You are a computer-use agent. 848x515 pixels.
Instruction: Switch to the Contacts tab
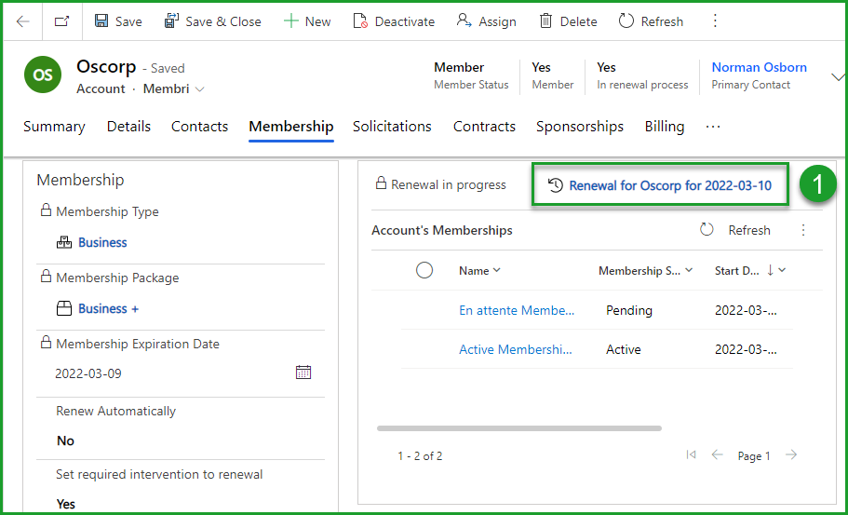pos(199,127)
